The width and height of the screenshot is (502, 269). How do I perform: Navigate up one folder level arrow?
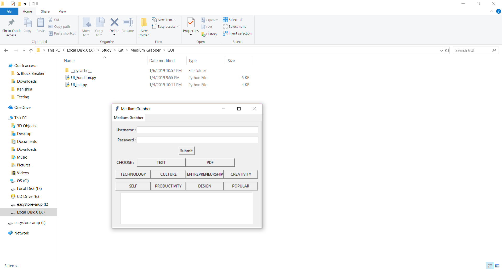click(31, 51)
